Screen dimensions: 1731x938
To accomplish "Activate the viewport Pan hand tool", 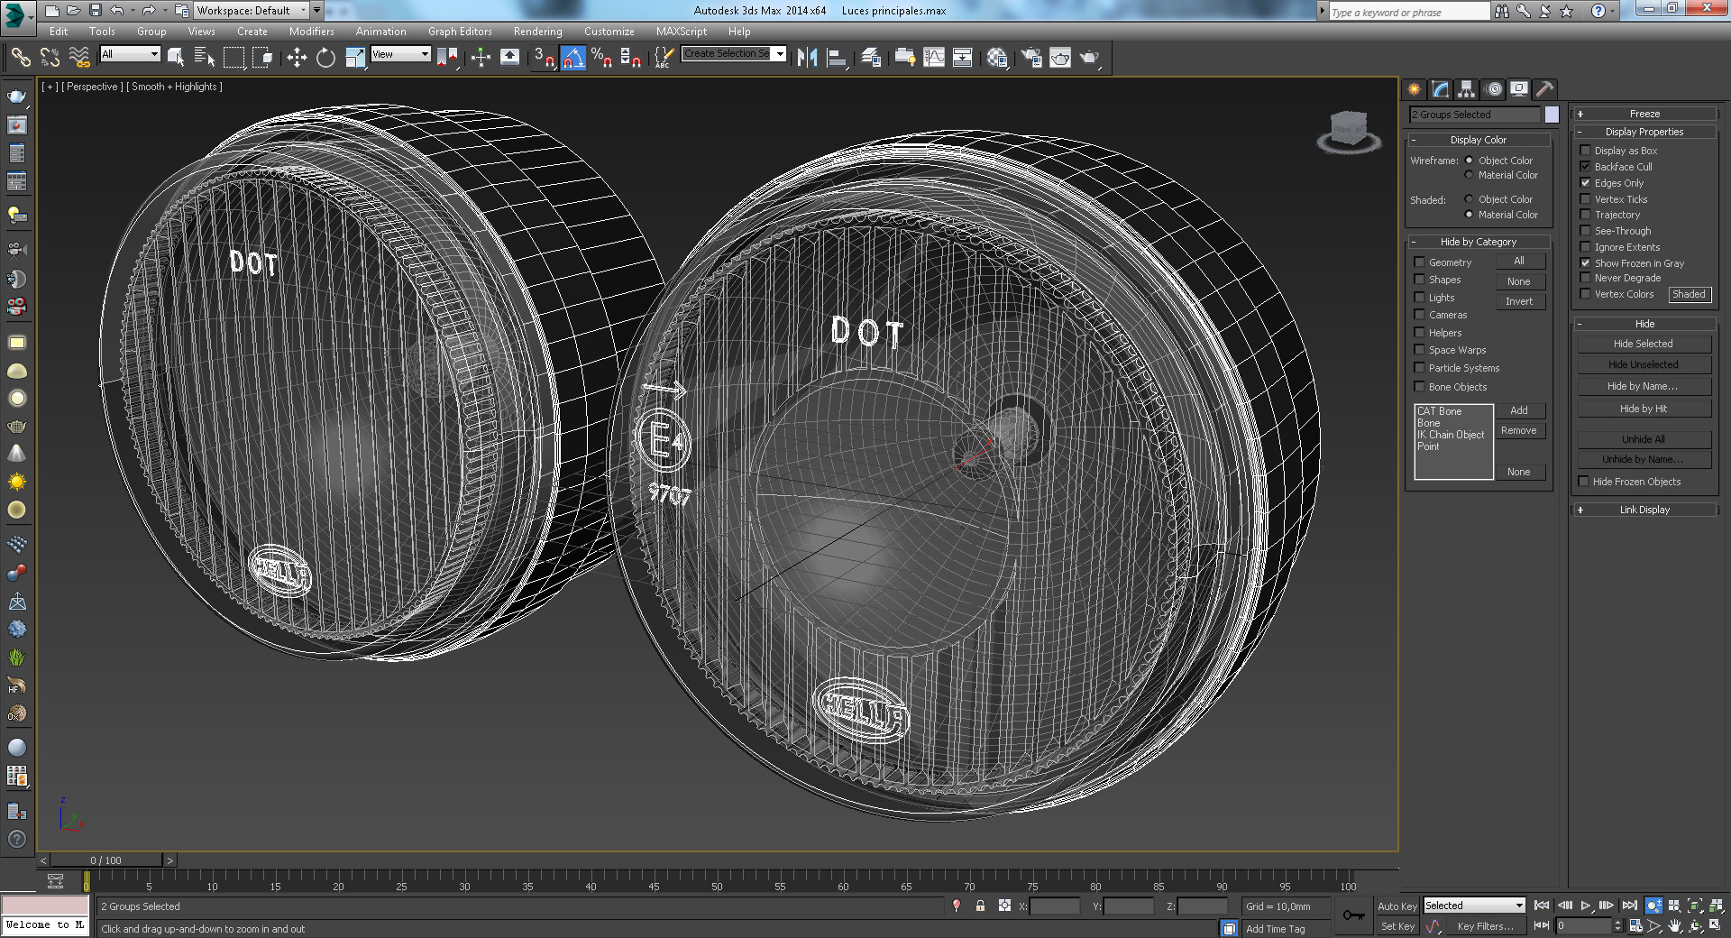I will pyautogui.click(x=1674, y=925).
